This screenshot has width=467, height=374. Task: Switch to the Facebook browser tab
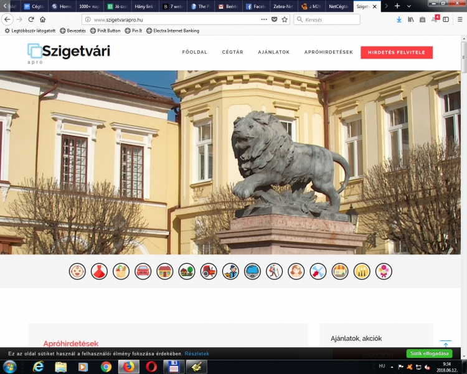pos(256,6)
